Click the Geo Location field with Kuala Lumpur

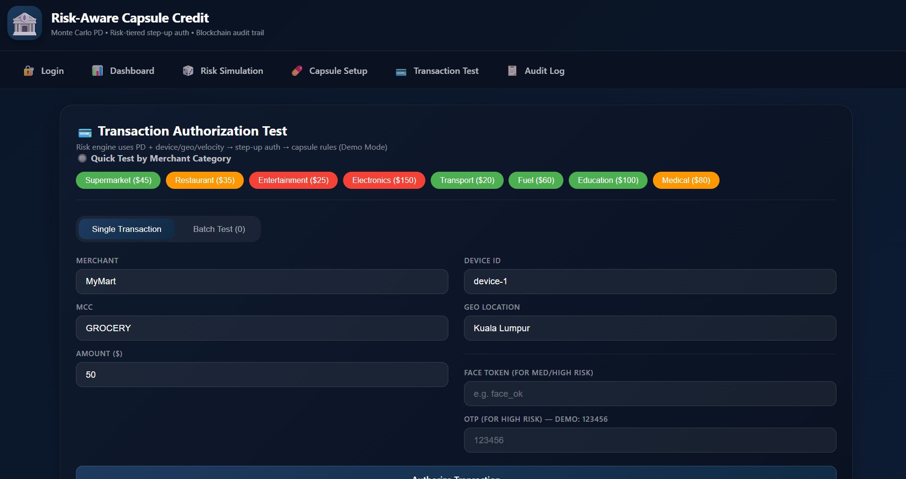point(650,328)
